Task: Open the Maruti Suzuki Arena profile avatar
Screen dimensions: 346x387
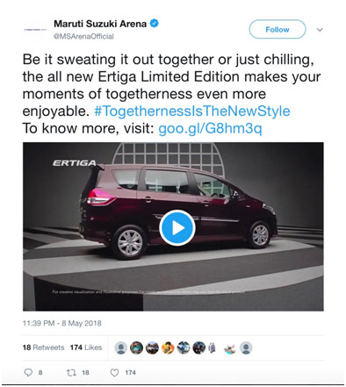Action: (35, 30)
